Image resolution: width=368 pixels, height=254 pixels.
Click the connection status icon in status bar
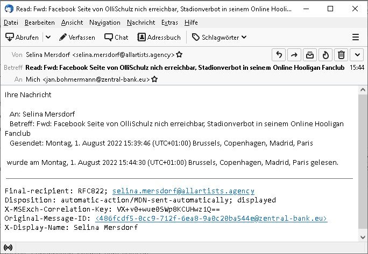(x=8, y=247)
